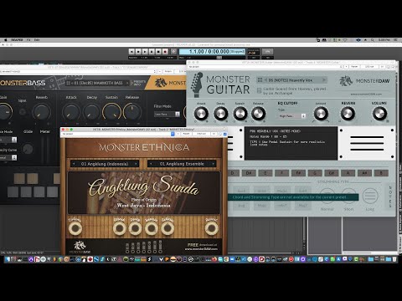Choose Short strumming type

[x=348, y=196]
